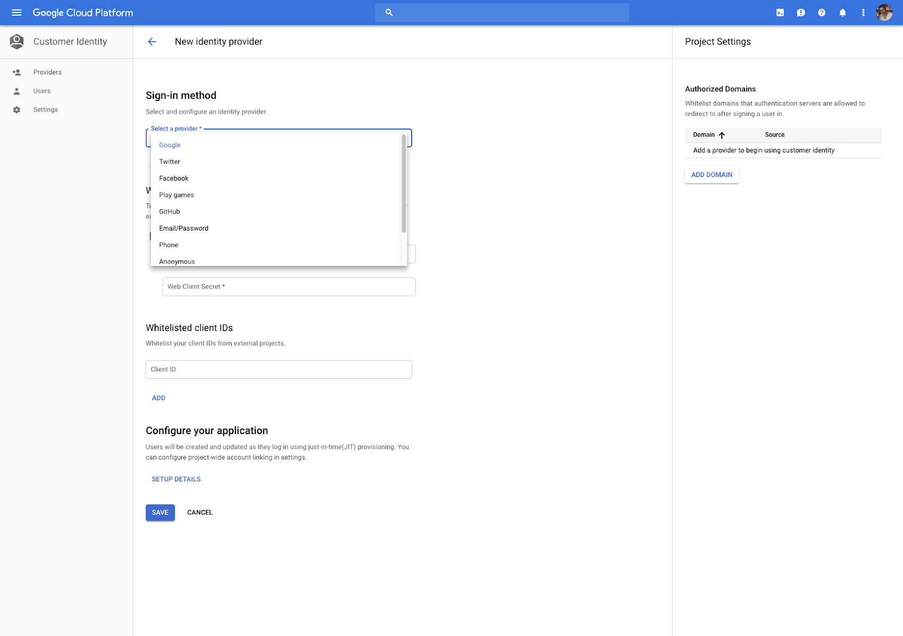Click Google Cloud Platform title
Image resolution: width=903 pixels, height=636 pixels.
(x=83, y=13)
